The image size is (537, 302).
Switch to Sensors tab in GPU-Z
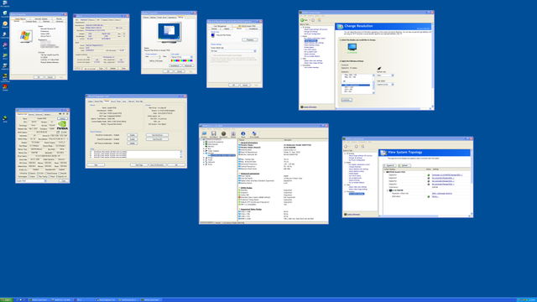[31, 114]
